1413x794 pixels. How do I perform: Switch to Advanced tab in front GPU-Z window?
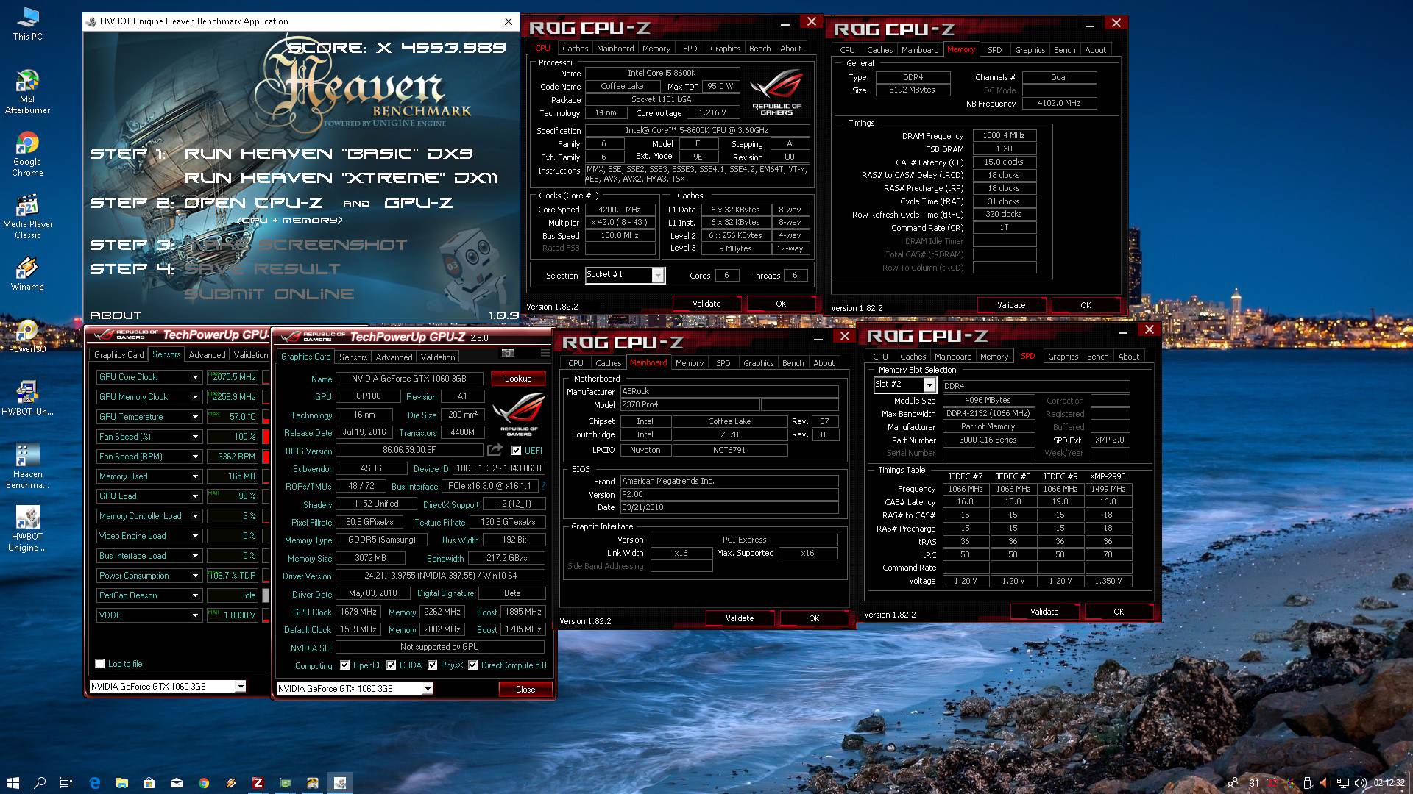[x=394, y=357]
